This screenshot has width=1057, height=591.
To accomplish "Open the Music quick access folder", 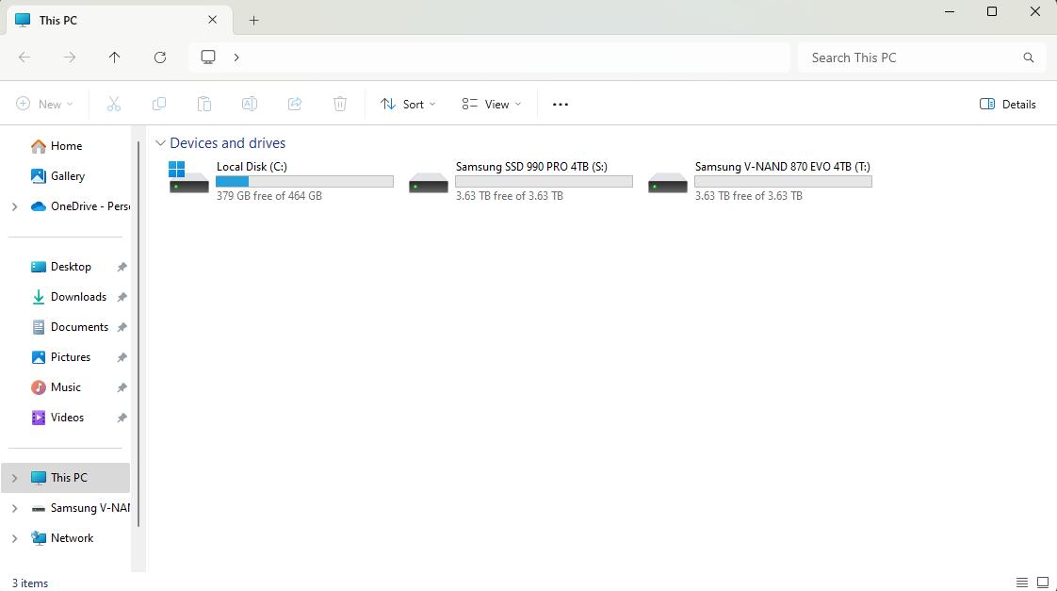I will (65, 387).
